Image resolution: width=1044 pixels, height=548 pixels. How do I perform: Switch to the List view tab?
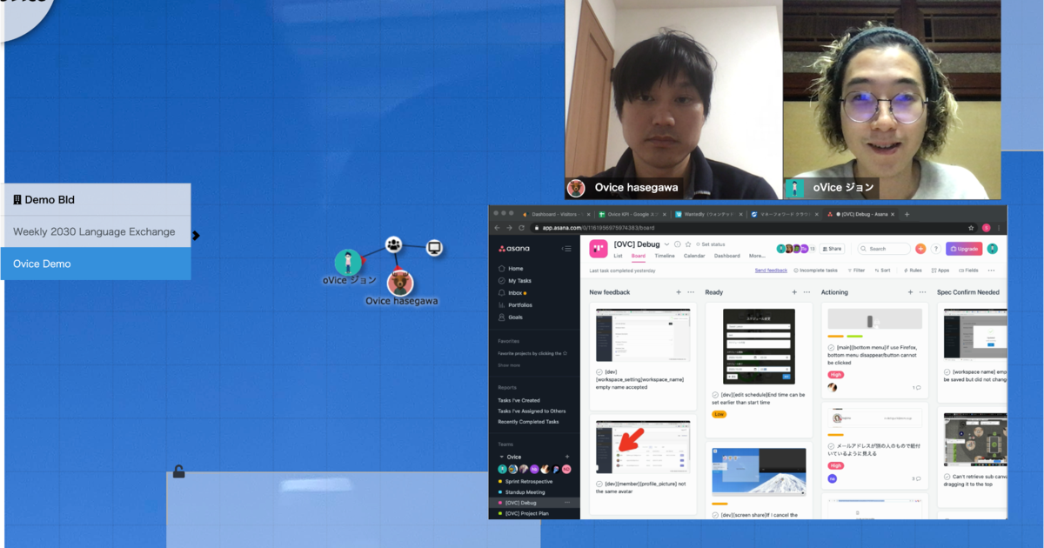pyautogui.click(x=618, y=256)
